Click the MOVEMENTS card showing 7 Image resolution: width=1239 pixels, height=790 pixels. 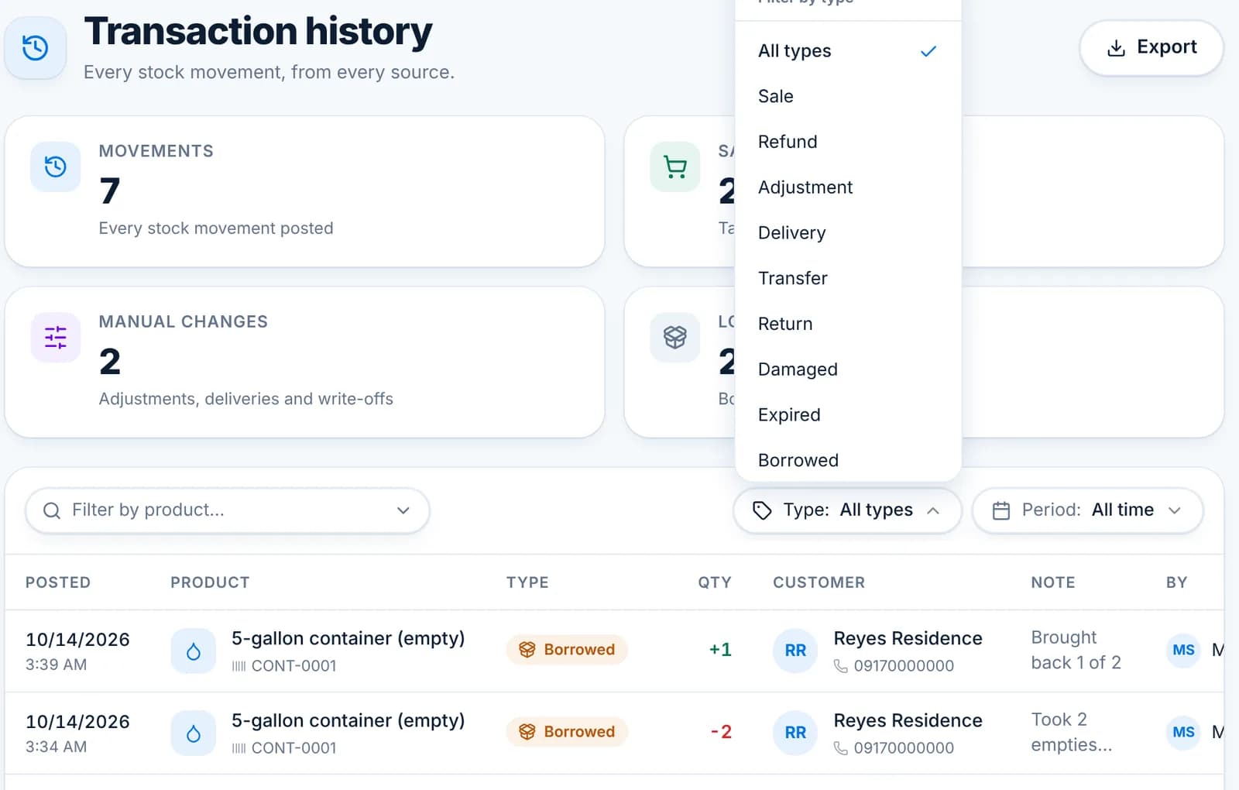304,191
